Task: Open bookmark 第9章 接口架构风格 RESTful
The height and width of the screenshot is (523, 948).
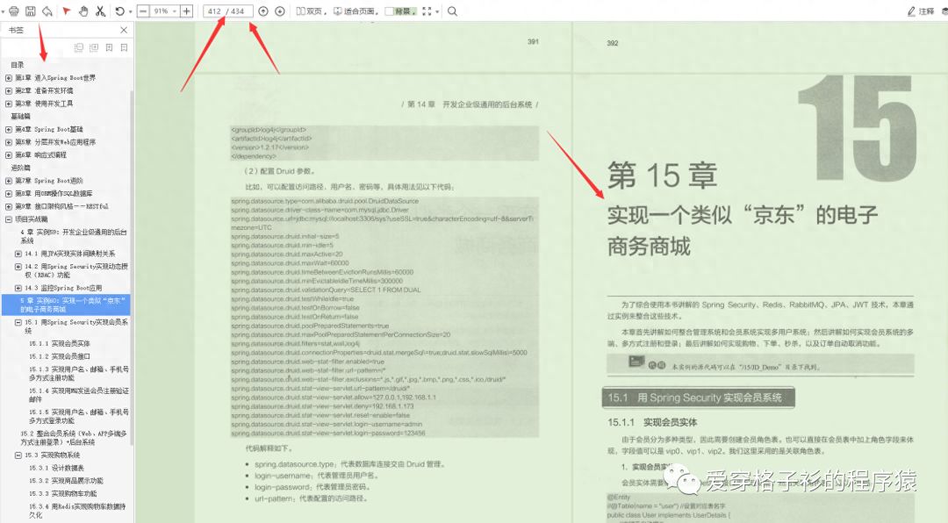Action: coord(61,206)
